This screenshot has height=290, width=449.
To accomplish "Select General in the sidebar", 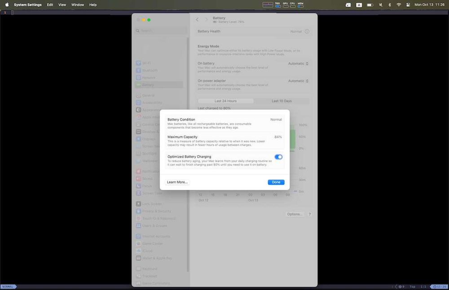I will 158,95.
